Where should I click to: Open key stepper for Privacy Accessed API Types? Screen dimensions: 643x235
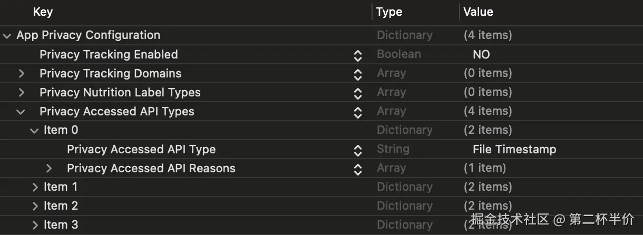pos(358,112)
